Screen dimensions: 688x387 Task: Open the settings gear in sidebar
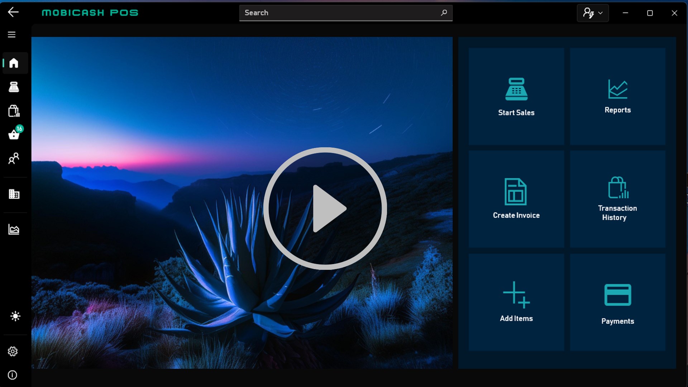pyautogui.click(x=13, y=351)
